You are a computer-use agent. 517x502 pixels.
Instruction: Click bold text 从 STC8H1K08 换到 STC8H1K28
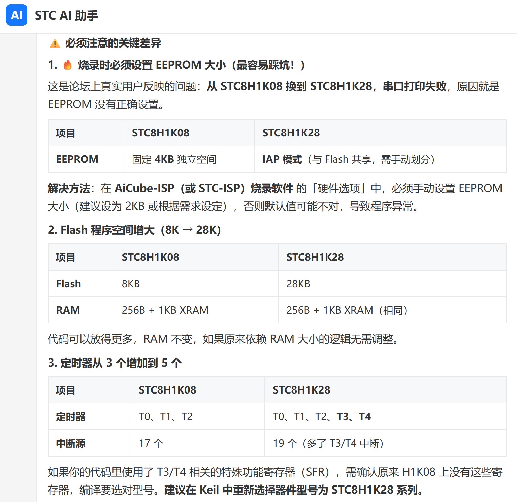(x=290, y=86)
